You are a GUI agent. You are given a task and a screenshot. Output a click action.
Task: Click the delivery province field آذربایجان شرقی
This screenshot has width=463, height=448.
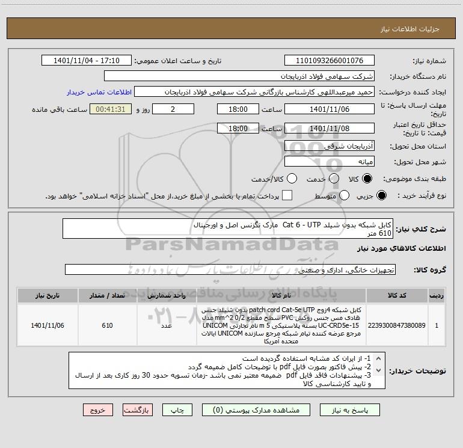(330, 146)
